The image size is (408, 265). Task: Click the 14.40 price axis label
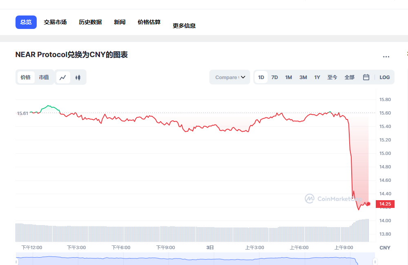click(385, 194)
